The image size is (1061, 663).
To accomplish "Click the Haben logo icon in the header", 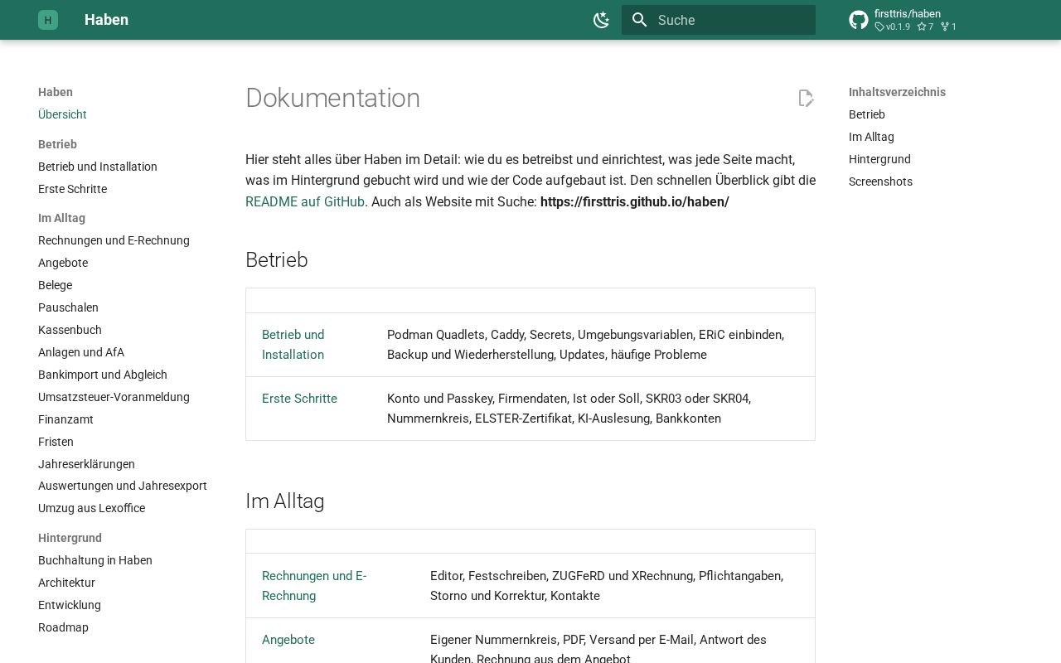I will pyautogui.click(x=48, y=20).
